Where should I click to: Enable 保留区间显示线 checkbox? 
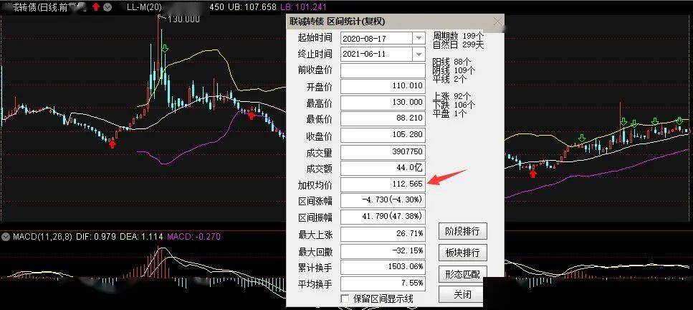345,299
